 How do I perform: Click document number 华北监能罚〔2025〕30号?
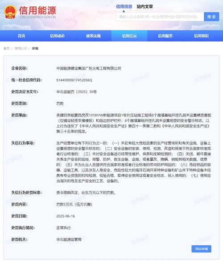click(76, 92)
